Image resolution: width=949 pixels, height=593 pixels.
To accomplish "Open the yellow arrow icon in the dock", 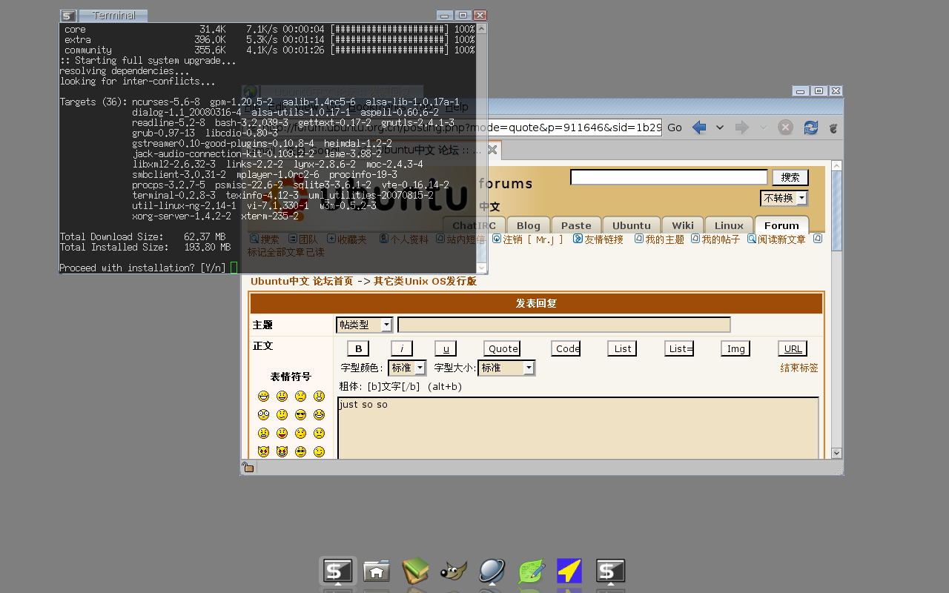I will pyautogui.click(x=569, y=572).
